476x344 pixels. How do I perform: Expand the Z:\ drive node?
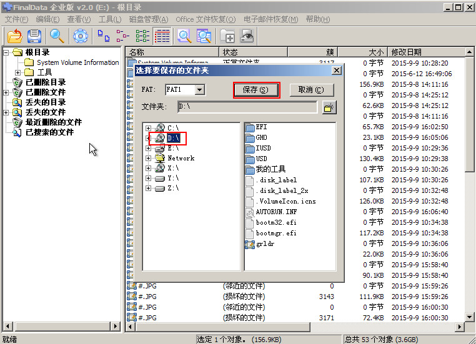click(148, 189)
